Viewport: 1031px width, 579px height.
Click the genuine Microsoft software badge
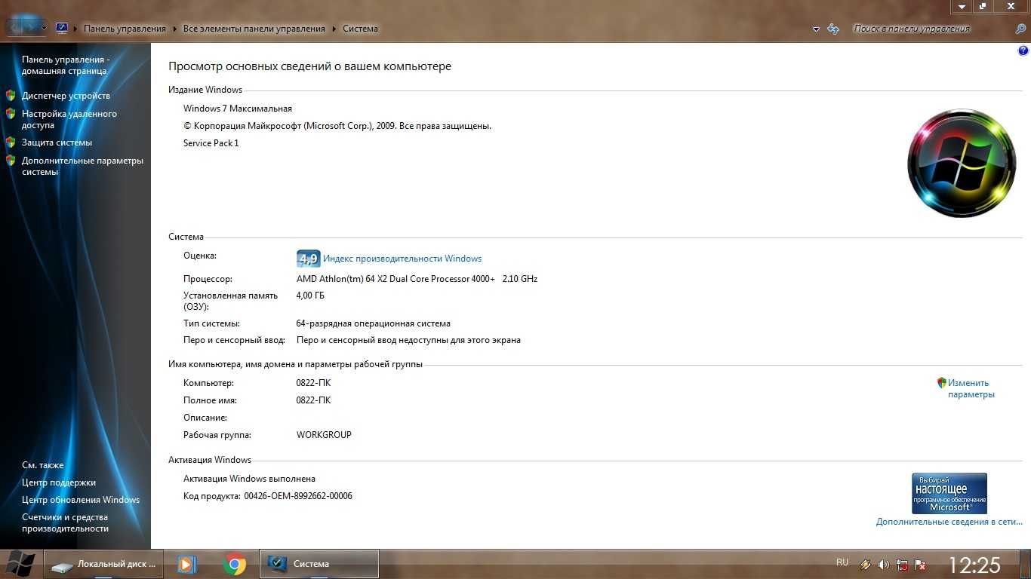[949, 493]
